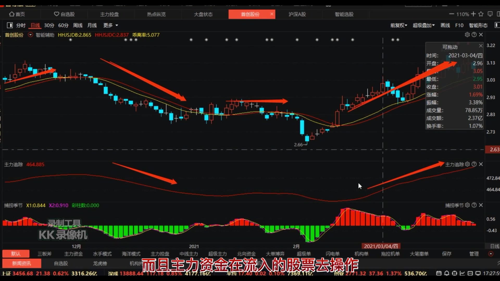This screenshot has height=281, width=500.
Task: Select the 大笔撤单 indicator template
Action: pos(419,254)
